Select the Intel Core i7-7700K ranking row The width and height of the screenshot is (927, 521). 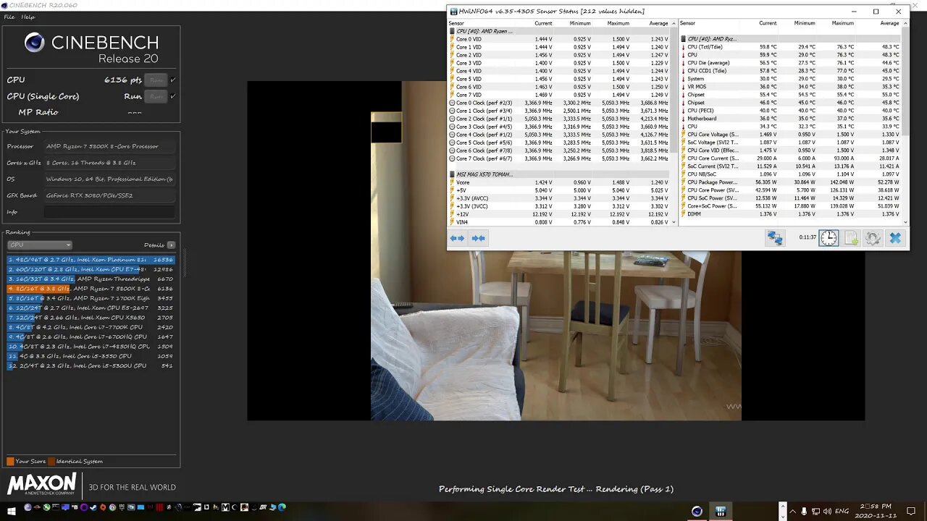pyautogui.click(x=91, y=327)
